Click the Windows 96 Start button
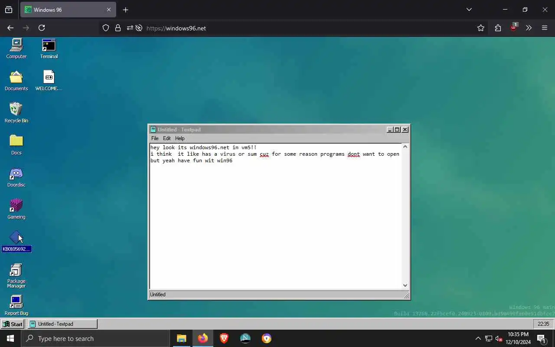 click(x=13, y=324)
